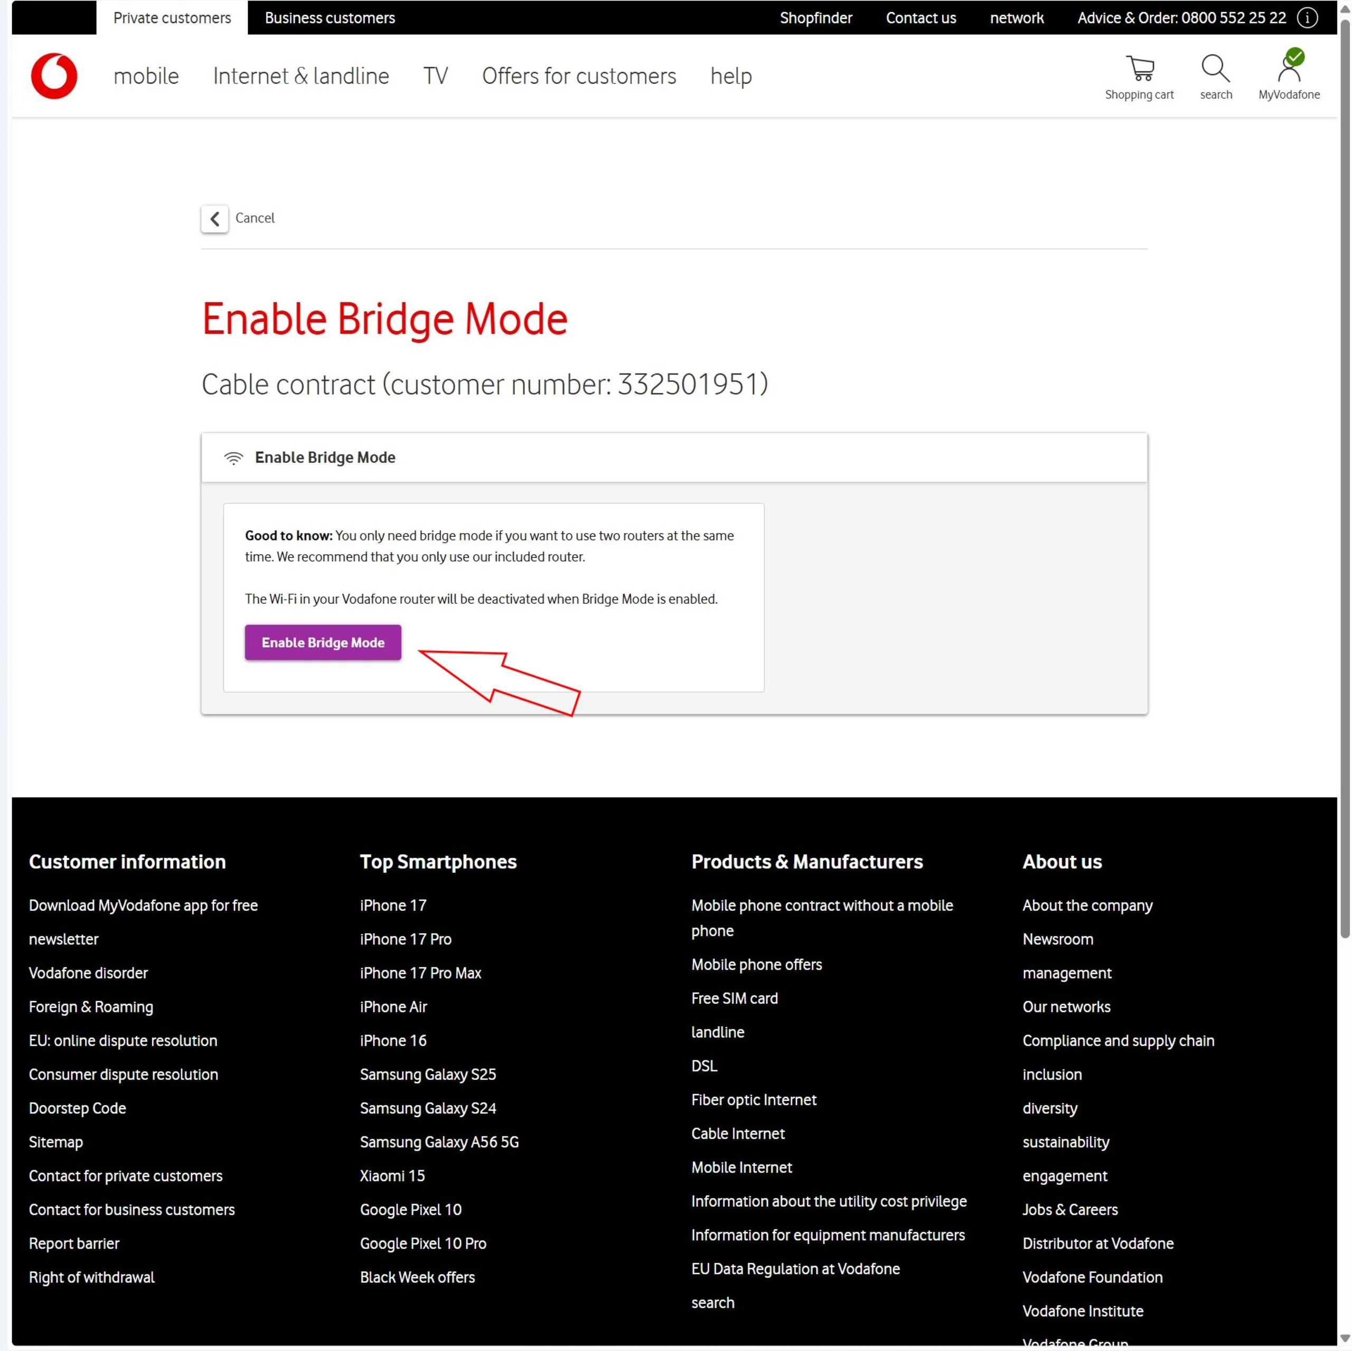The height and width of the screenshot is (1351, 1352).
Task: Switch to Business customers tab
Action: 330,18
